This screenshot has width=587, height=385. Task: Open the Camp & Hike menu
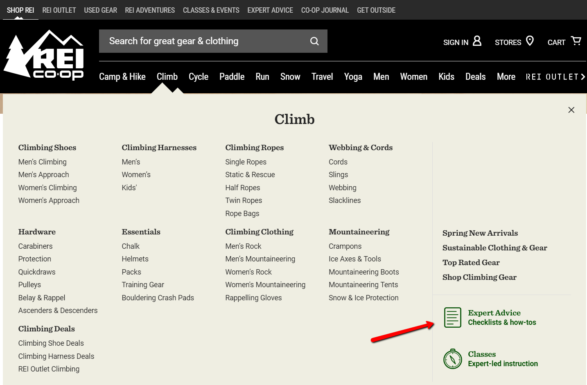click(x=122, y=77)
